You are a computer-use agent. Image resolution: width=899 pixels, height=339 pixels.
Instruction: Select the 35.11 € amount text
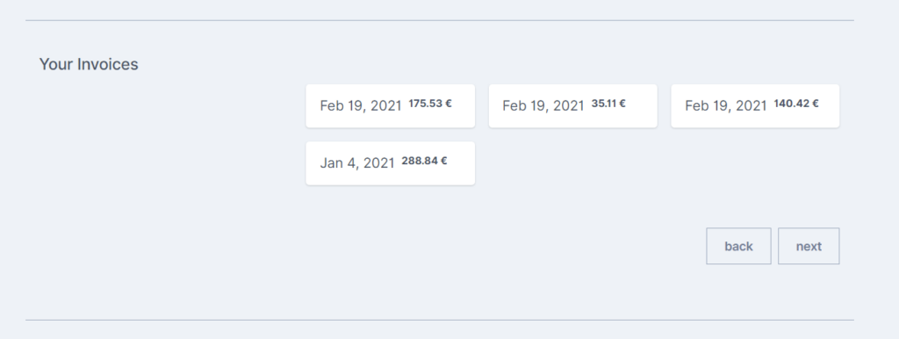point(608,104)
